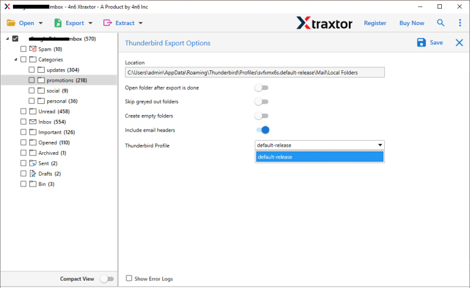The height and width of the screenshot is (288, 470).
Task: Disable Include email headers toggle
Action: pos(262,130)
